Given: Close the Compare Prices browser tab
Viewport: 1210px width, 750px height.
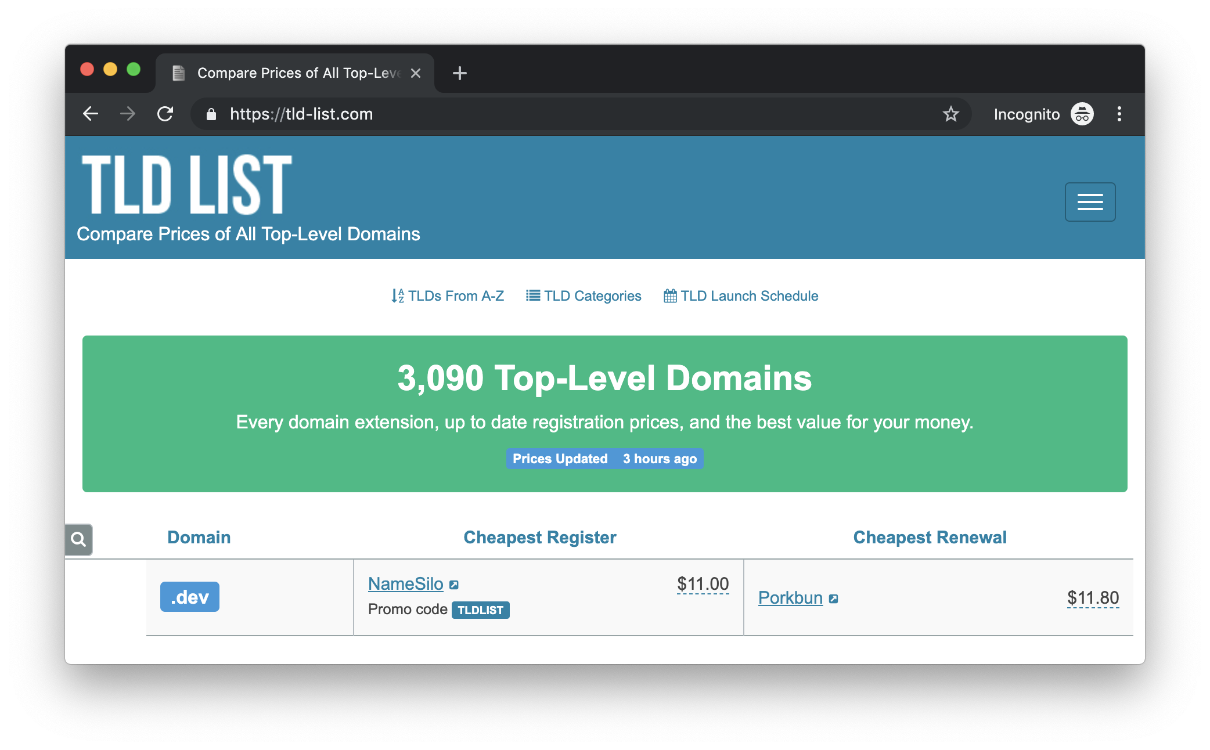Looking at the screenshot, I should coord(415,73).
